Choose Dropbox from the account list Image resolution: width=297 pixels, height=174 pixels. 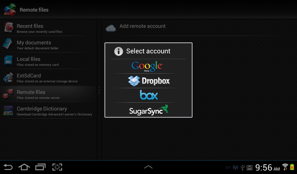pyautogui.click(x=148, y=81)
